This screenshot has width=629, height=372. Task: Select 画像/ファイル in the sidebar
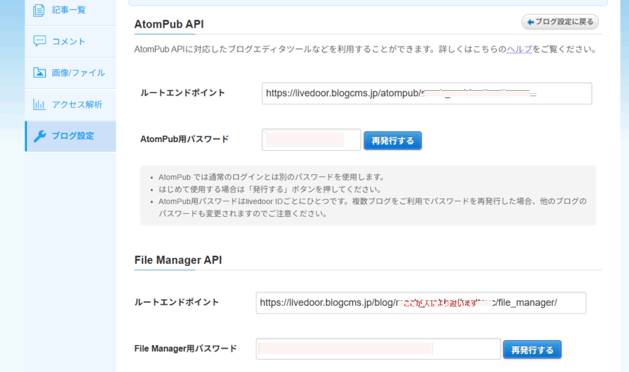point(78,73)
